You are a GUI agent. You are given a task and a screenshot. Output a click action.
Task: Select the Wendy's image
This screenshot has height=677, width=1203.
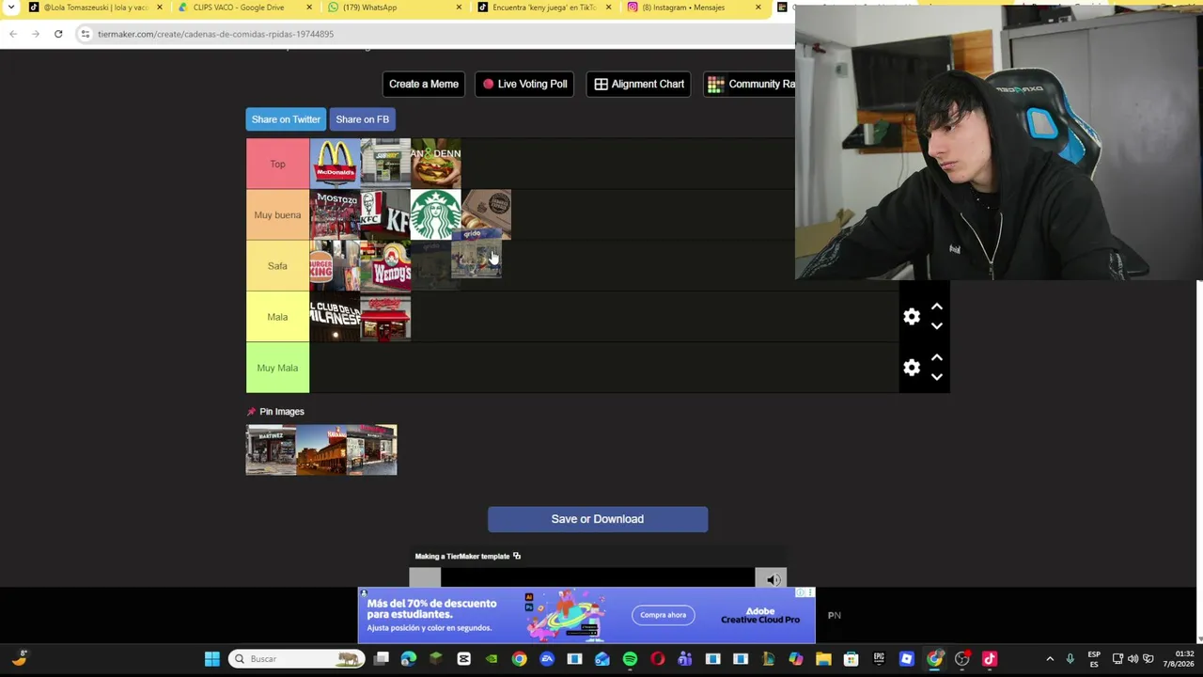(x=385, y=266)
